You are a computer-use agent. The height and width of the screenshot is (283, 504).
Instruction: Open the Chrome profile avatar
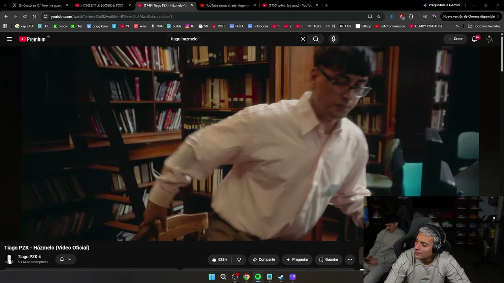434,17
